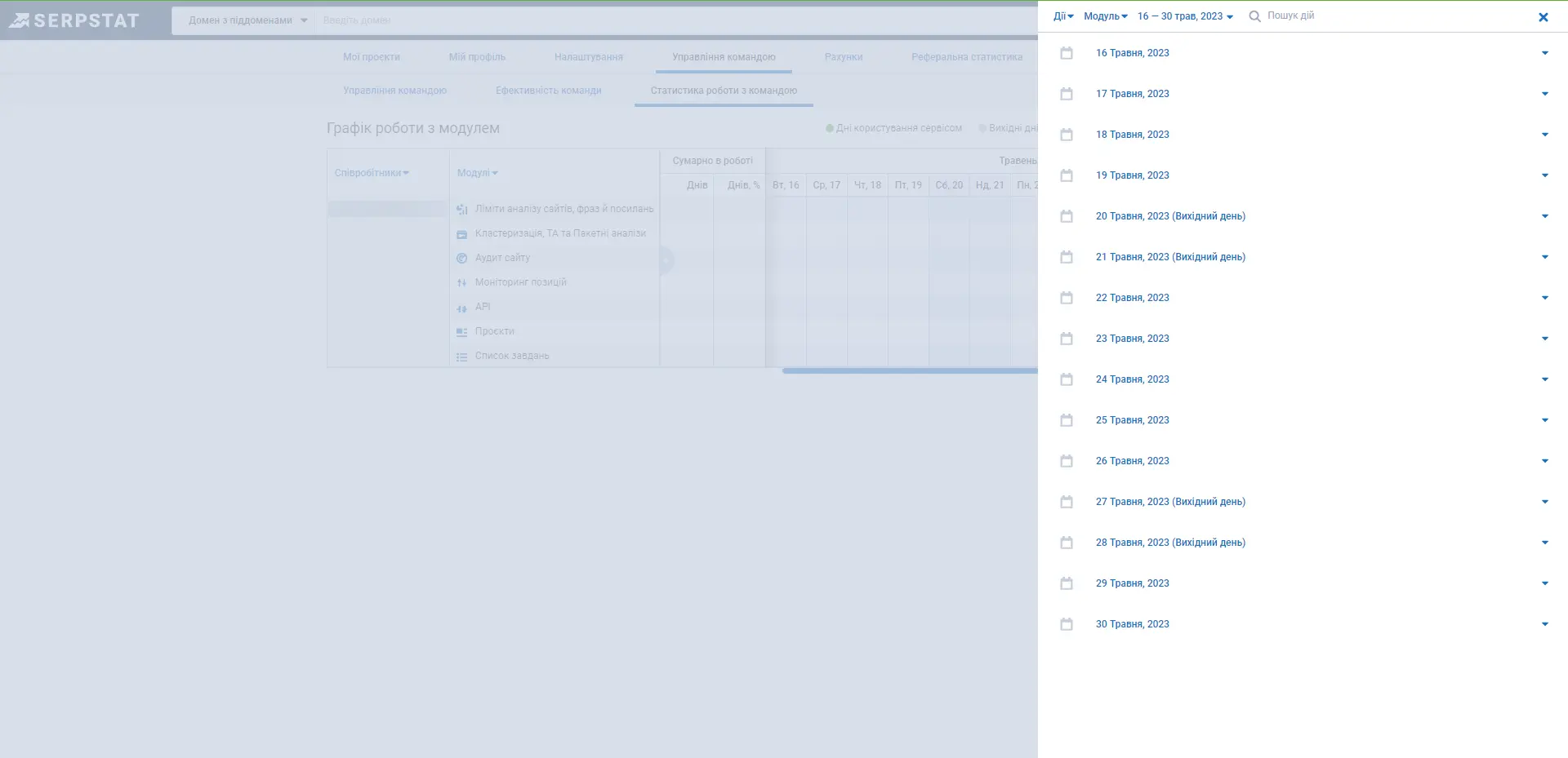Expand the 30 Травня, 2023 arrow

click(1544, 624)
